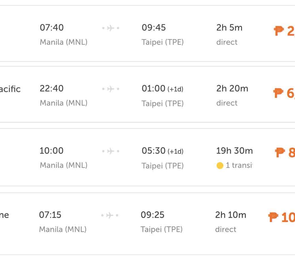Select the 07:40 departure flight
Image resolution: width=295 pixels, height=259 pixels.
[x=52, y=28]
